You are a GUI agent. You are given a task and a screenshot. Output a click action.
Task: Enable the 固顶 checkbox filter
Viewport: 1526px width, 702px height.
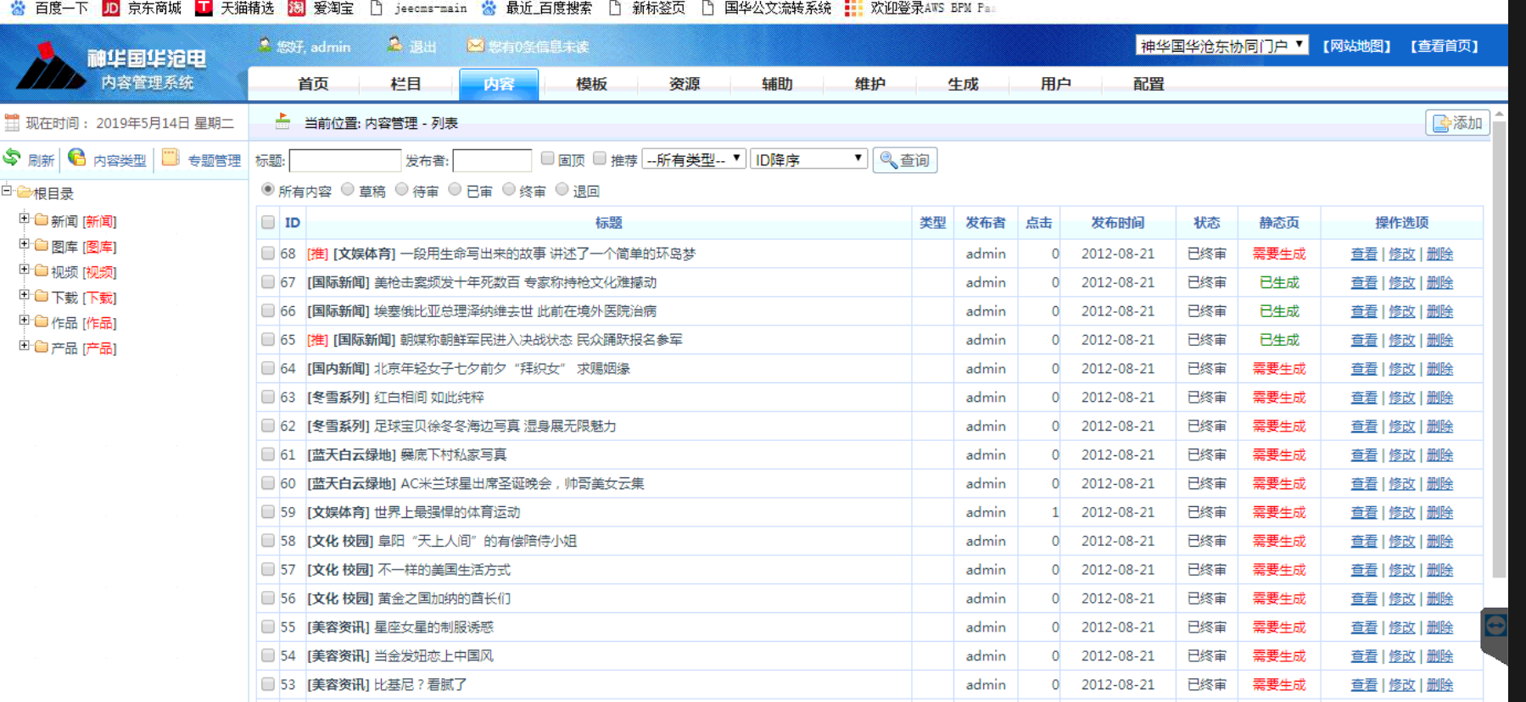click(548, 159)
